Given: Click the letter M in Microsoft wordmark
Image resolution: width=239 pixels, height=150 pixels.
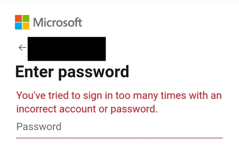Looking at the screenshot, I should tap(39, 23).
